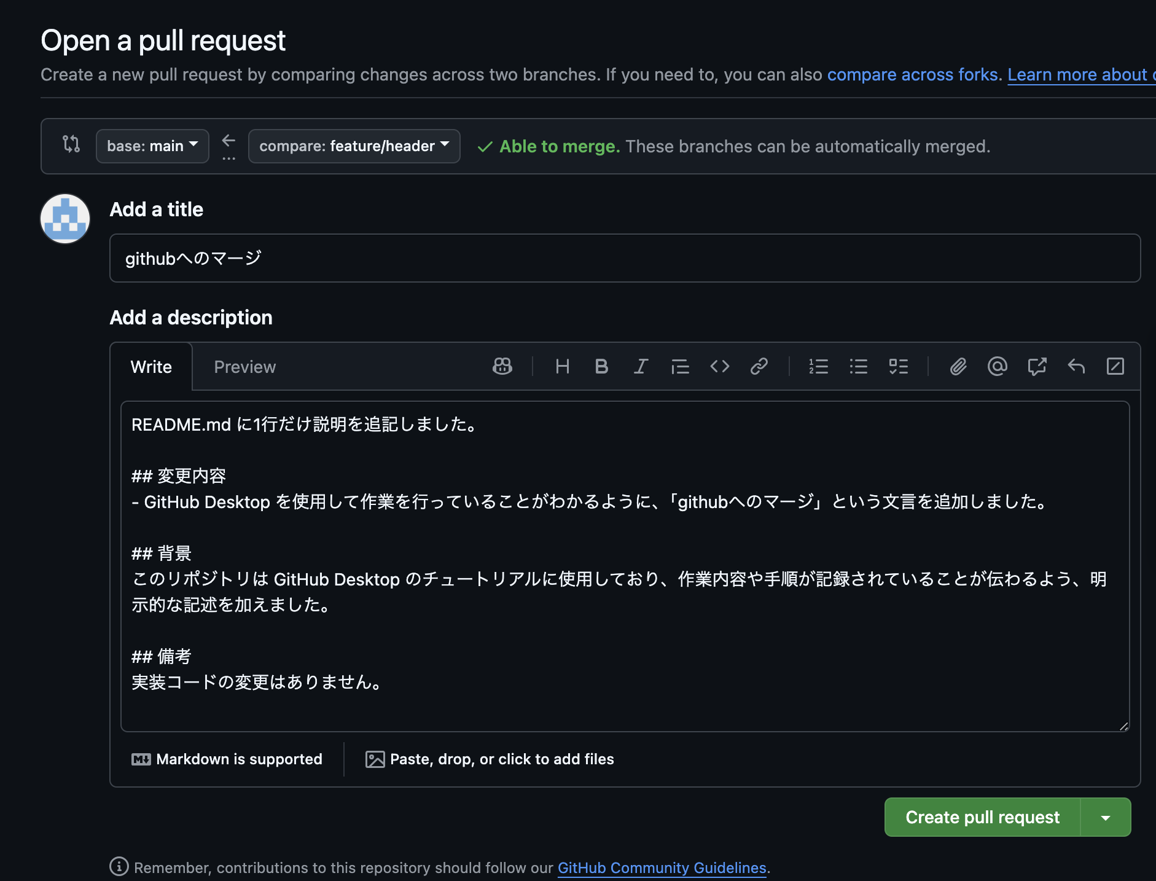This screenshot has width=1156, height=881.
Task: Click the pull request title input field
Action: 625,258
